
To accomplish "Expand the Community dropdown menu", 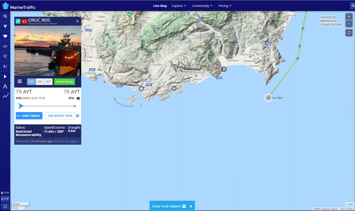I will coord(202,6).
